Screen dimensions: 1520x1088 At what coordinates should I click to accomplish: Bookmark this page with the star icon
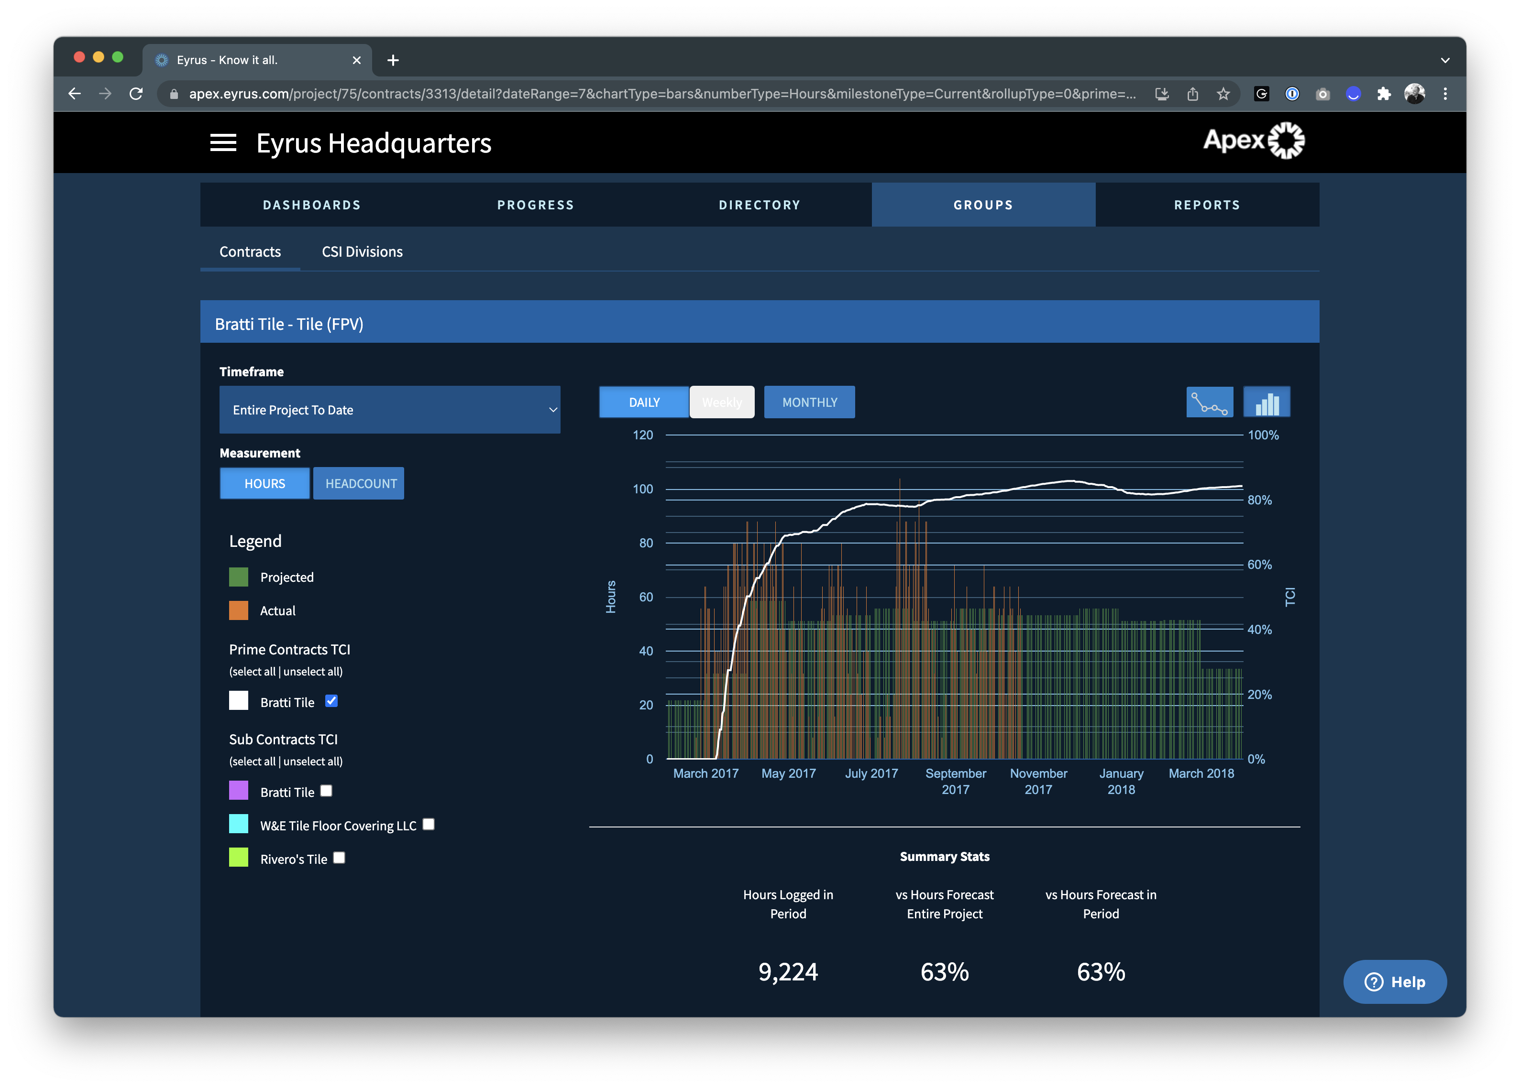point(1223,94)
